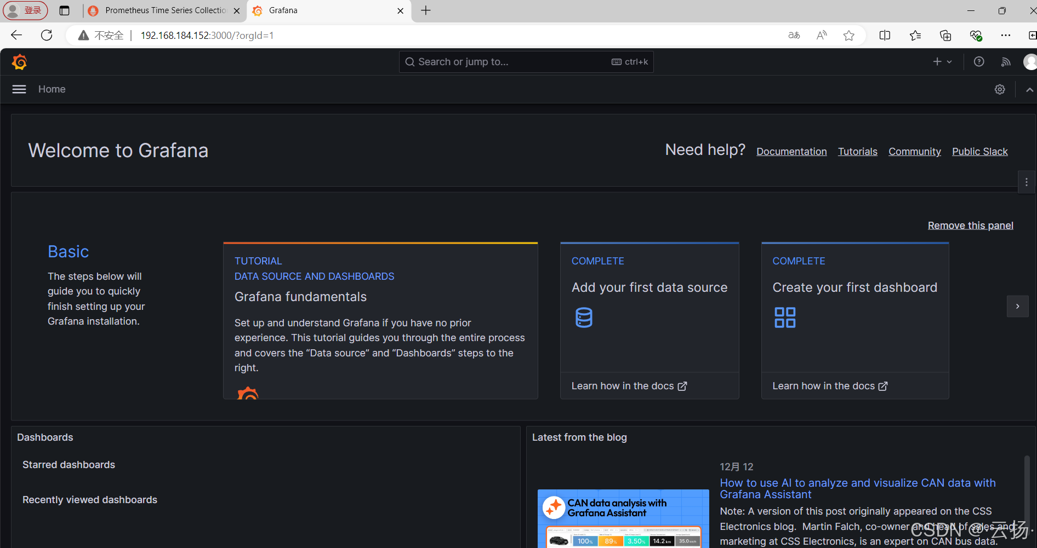Open the Grafana fundamentals tutorial card
The width and height of the screenshot is (1037, 548).
coord(380,320)
